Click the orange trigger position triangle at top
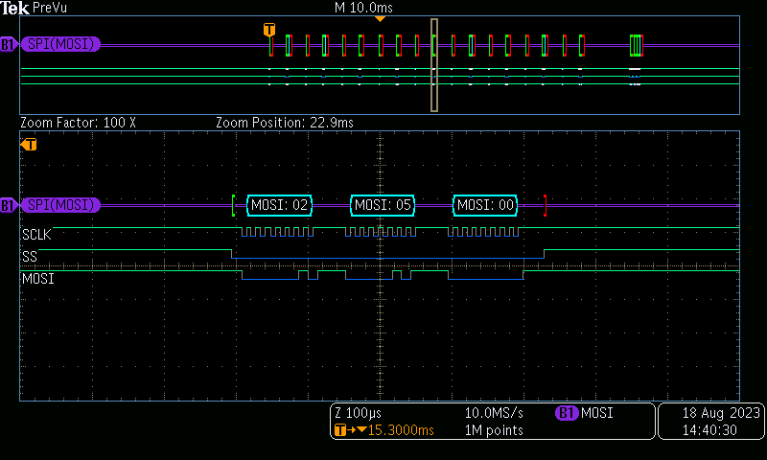The image size is (767, 460). tap(380, 18)
